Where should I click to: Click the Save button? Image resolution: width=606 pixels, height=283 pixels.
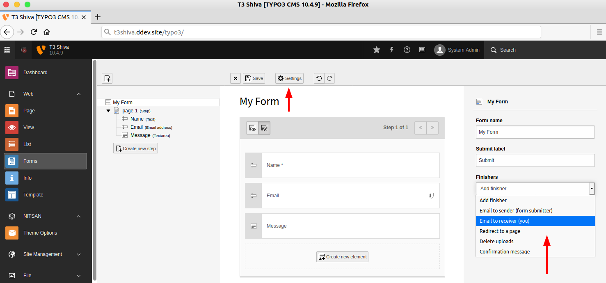pos(254,78)
